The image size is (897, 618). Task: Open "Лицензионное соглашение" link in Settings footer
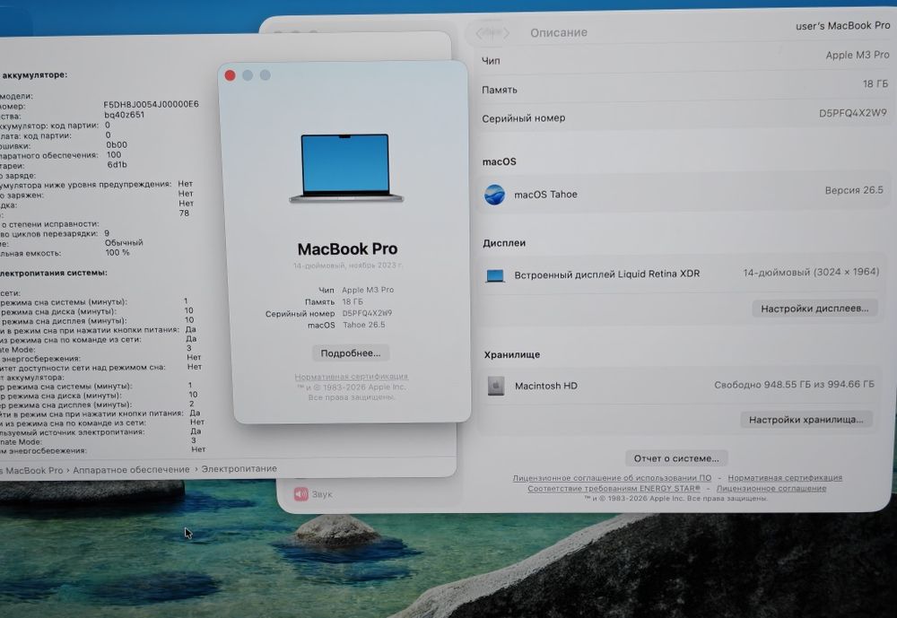(771, 488)
